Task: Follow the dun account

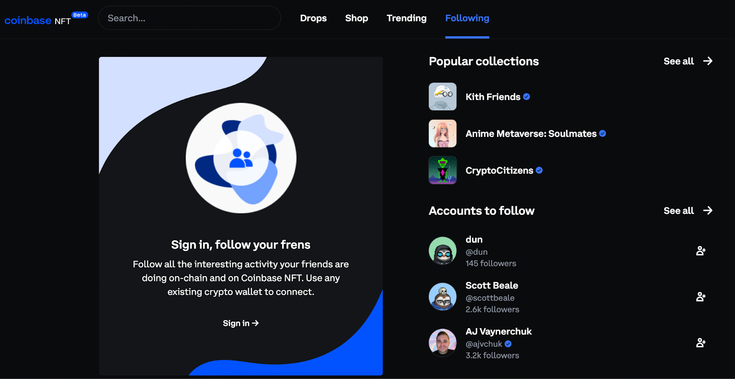Action: [x=701, y=251]
